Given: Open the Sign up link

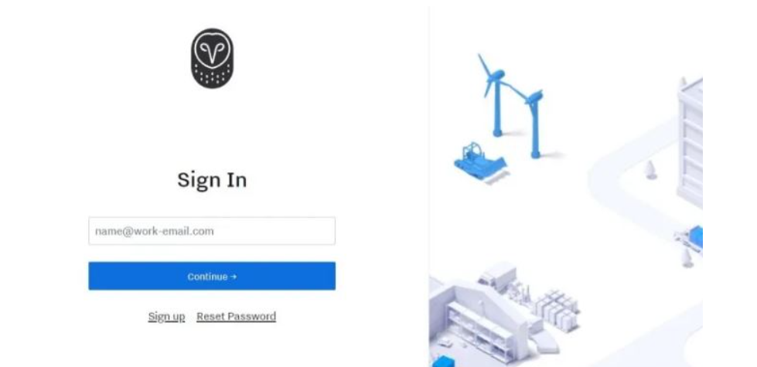Looking at the screenshot, I should pyautogui.click(x=166, y=316).
